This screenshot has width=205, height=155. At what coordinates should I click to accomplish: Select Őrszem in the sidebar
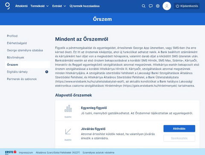27,64
